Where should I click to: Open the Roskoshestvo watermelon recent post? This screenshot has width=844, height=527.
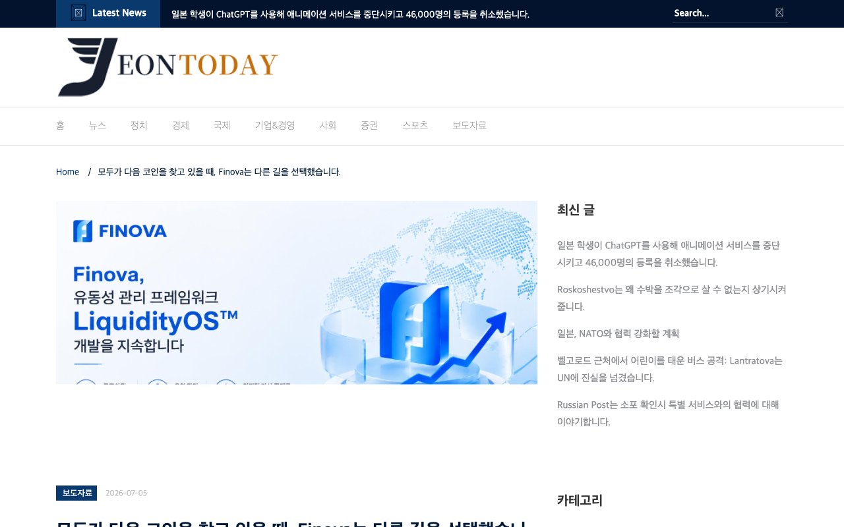[x=672, y=298]
